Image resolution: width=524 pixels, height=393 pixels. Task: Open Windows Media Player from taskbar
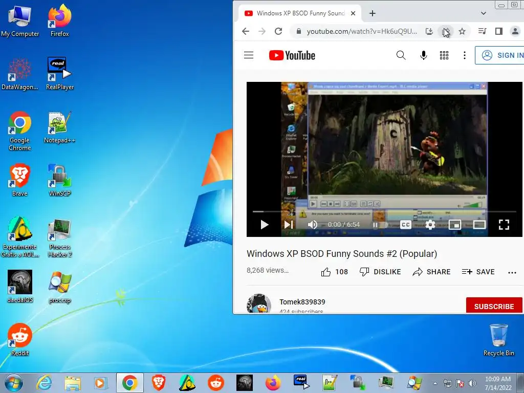point(101,383)
